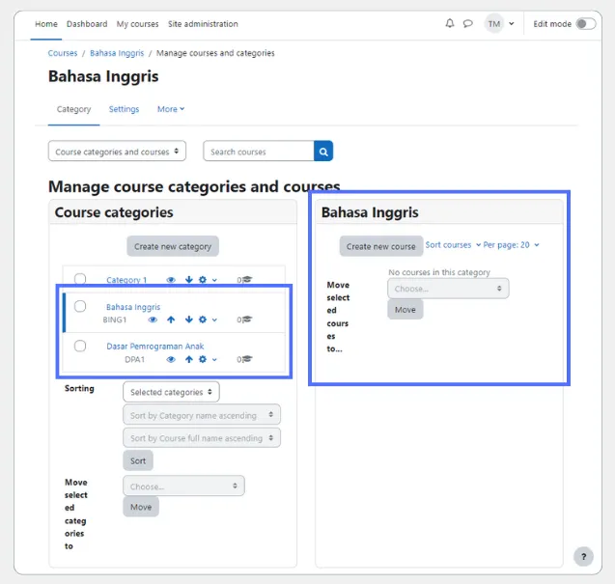Click the Create new course button
The height and width of the screenshot is (584, 615).
click(x=380, y=246)
